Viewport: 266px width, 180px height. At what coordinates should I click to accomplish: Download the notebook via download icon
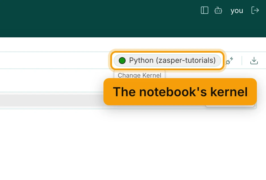254,61
